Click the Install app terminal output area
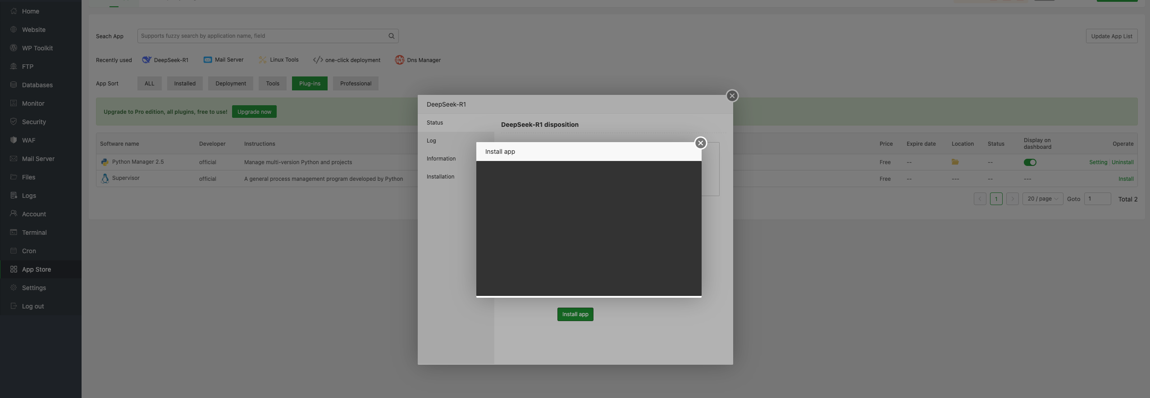Screen dimensions: 1150x398 coord(589,228)
